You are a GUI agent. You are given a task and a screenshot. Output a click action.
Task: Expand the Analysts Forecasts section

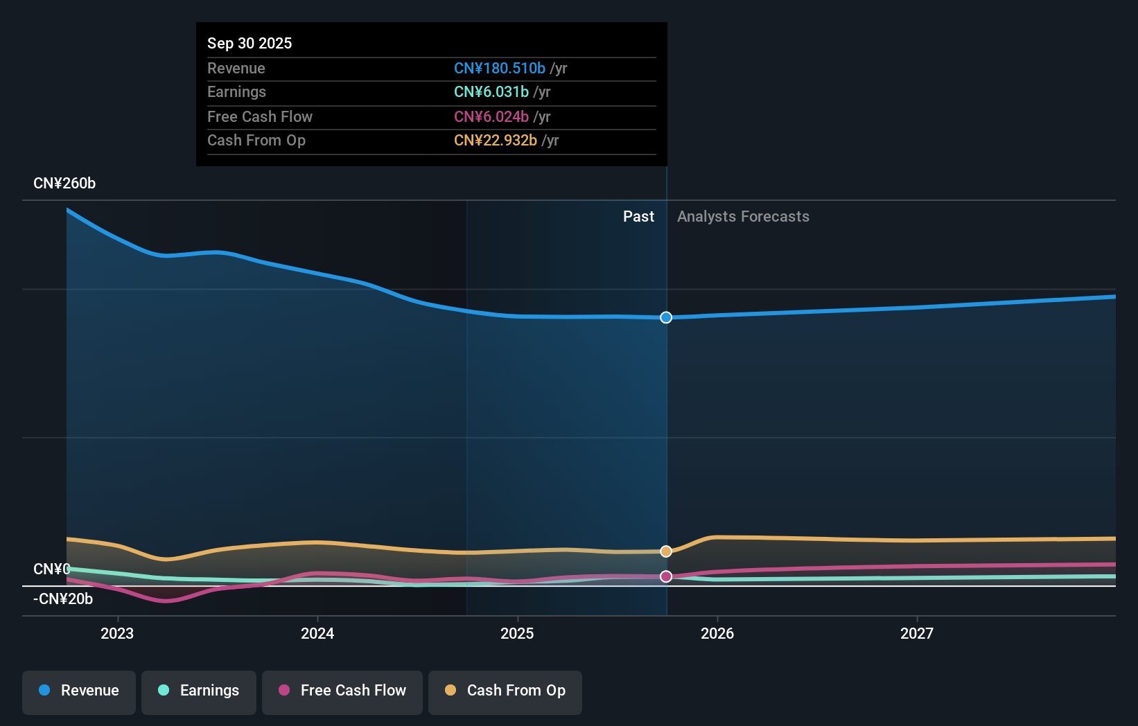point(743,216)
